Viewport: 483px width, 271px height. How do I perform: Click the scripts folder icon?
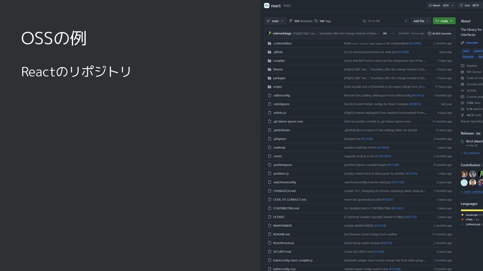[269, 87]
